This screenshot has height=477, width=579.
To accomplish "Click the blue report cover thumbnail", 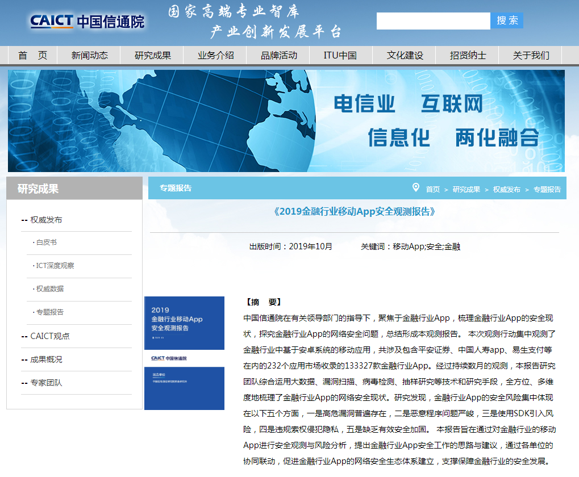I will [x=184, y=353].
